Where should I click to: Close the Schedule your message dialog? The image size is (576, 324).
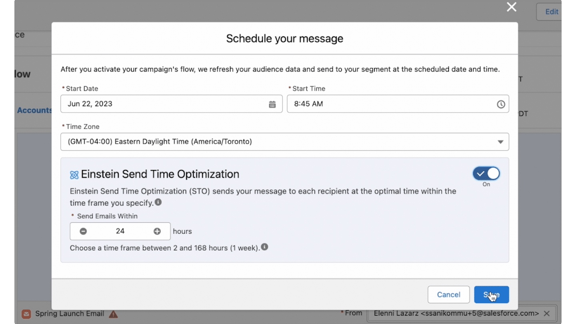(x=512, y=7)
